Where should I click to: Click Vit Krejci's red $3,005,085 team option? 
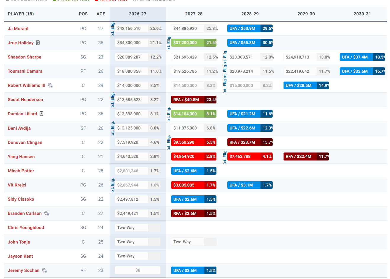point(194,185)
